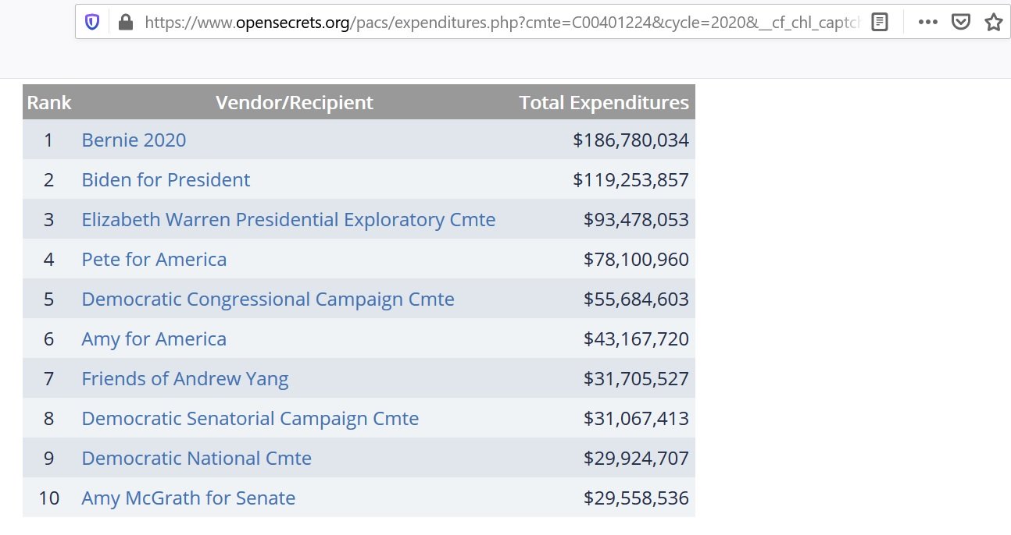Click the Vendor/Recipient column header
The height and width of the screenshot is (535, 1011).
(295, 103)
